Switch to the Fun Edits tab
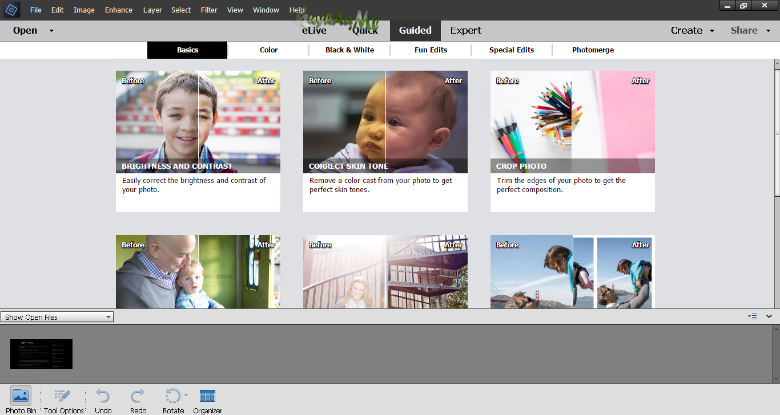 click(431, 50)
